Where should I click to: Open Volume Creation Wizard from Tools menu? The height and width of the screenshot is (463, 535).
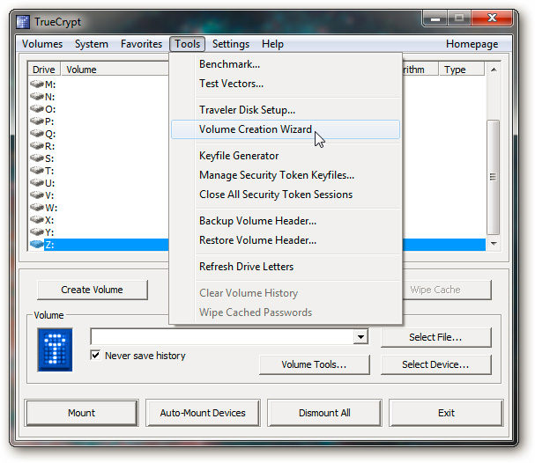[x=256, y=129]
